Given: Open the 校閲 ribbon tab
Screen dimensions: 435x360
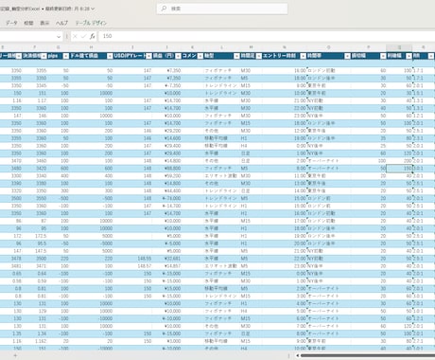Looking at the screenshot, I should pyautogui.click(x=28, y=23).
